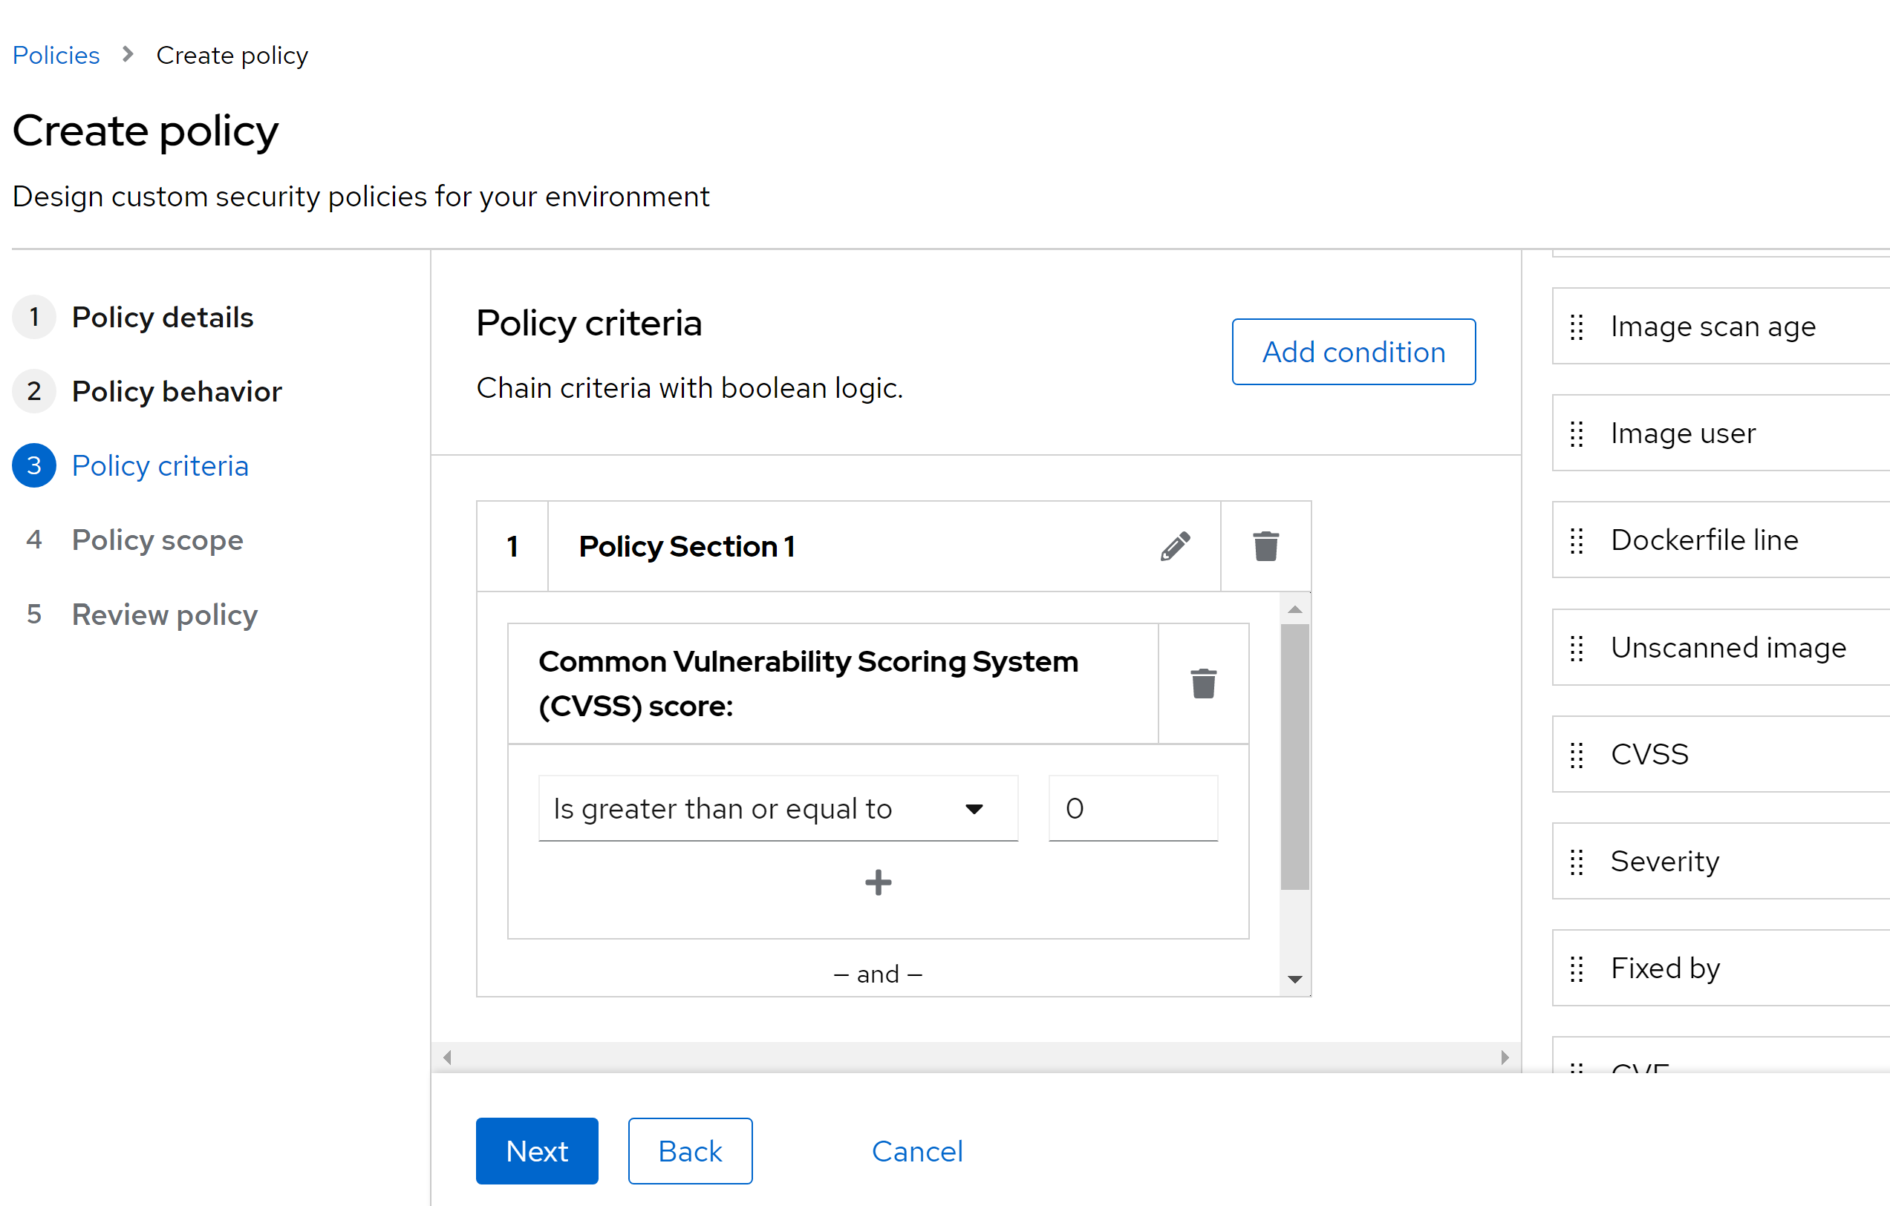Delete Policy Section 1 with its trash icon
Image resolution: width=1890 pixels, height=1206 pixels.
pyautogui.click(x=1265, y=546)
